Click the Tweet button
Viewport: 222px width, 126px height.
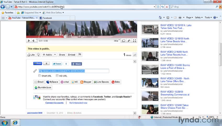pyautogui.click(x=57, y=64)
